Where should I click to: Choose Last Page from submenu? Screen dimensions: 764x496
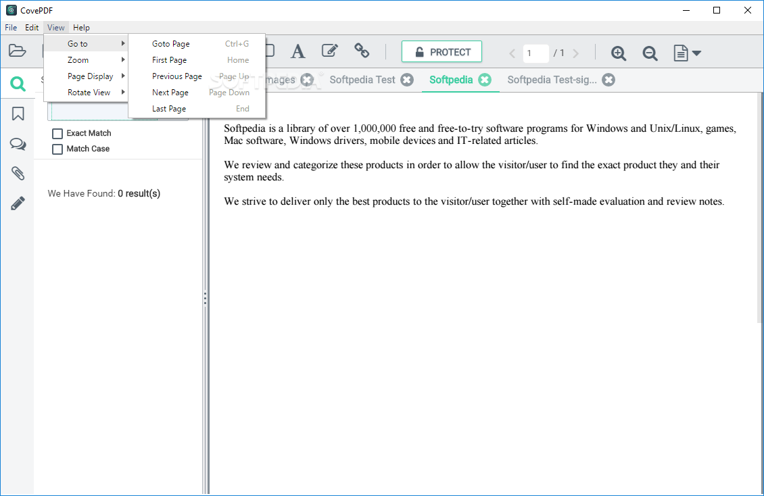(197, 109)
